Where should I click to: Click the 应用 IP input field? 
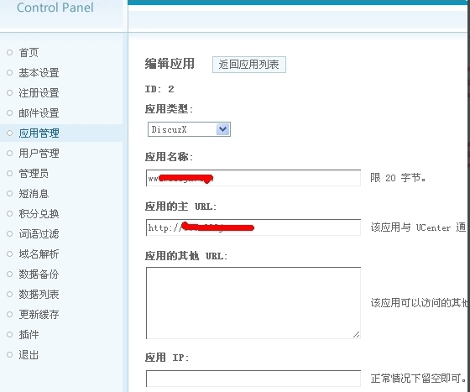coord(253,379)
